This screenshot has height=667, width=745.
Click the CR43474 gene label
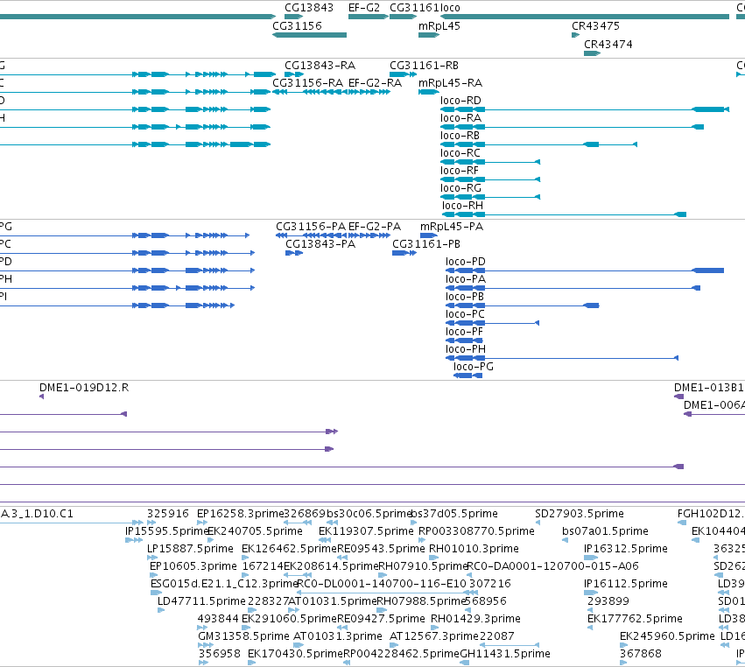point(608,44)
